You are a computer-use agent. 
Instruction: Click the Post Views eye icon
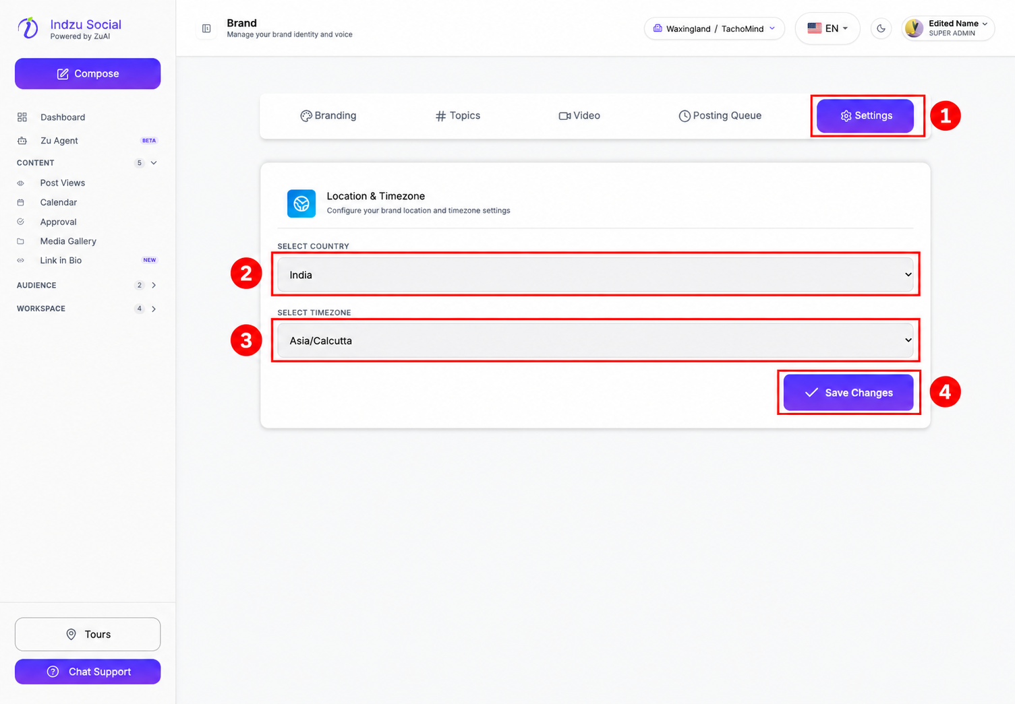20,183
